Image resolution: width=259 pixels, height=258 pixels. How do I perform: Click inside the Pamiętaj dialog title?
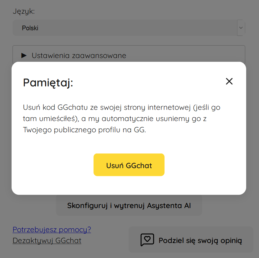pos(48,83)
